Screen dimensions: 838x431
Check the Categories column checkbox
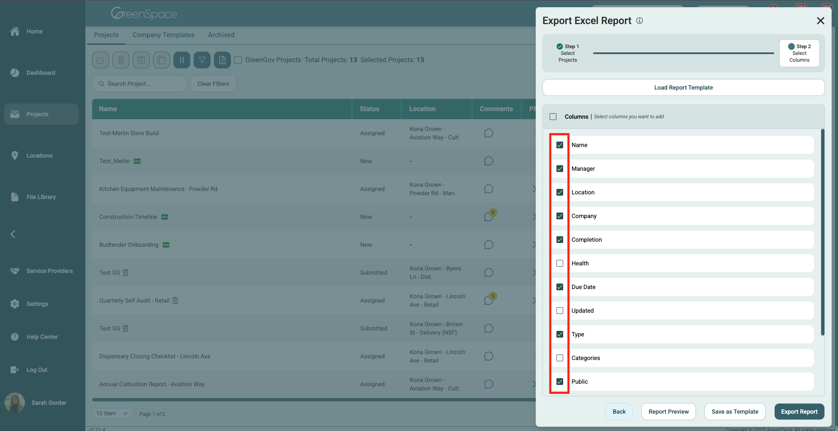560,358
